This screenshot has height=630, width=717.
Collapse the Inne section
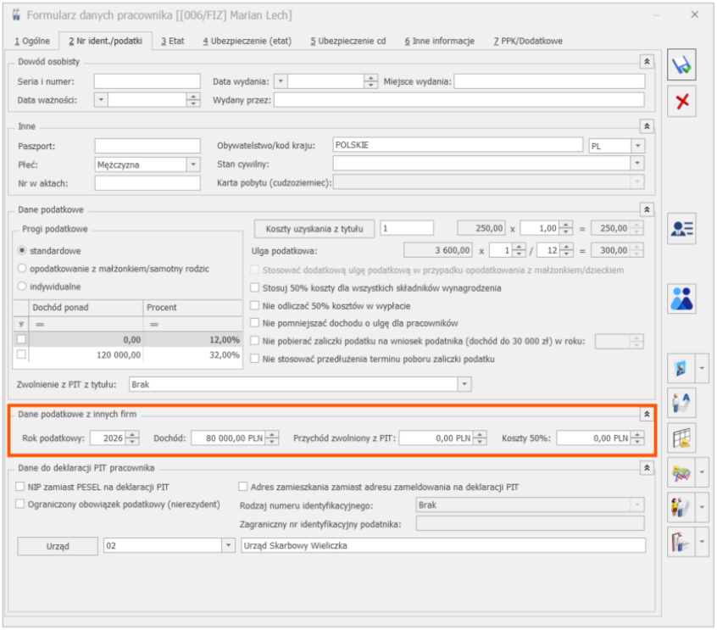647,126
